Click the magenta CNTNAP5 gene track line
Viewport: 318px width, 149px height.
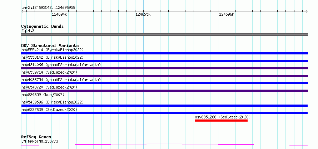click(164, 145)
